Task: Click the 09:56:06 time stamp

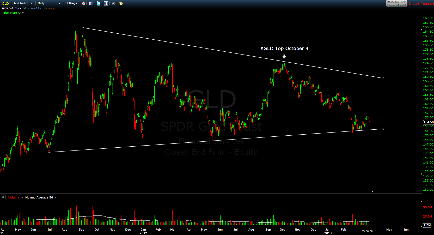Action: tap(367, 231)
